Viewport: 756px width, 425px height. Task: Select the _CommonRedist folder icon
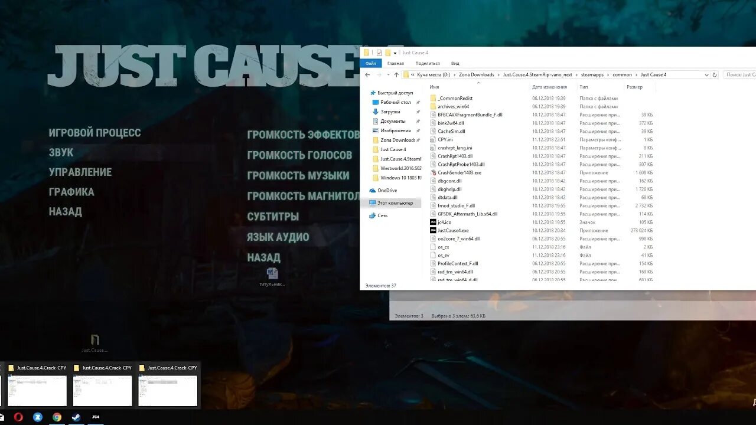tap(433, 98)
